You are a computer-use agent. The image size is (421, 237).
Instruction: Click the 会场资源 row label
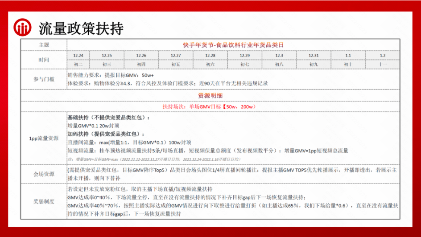[44, 174]
